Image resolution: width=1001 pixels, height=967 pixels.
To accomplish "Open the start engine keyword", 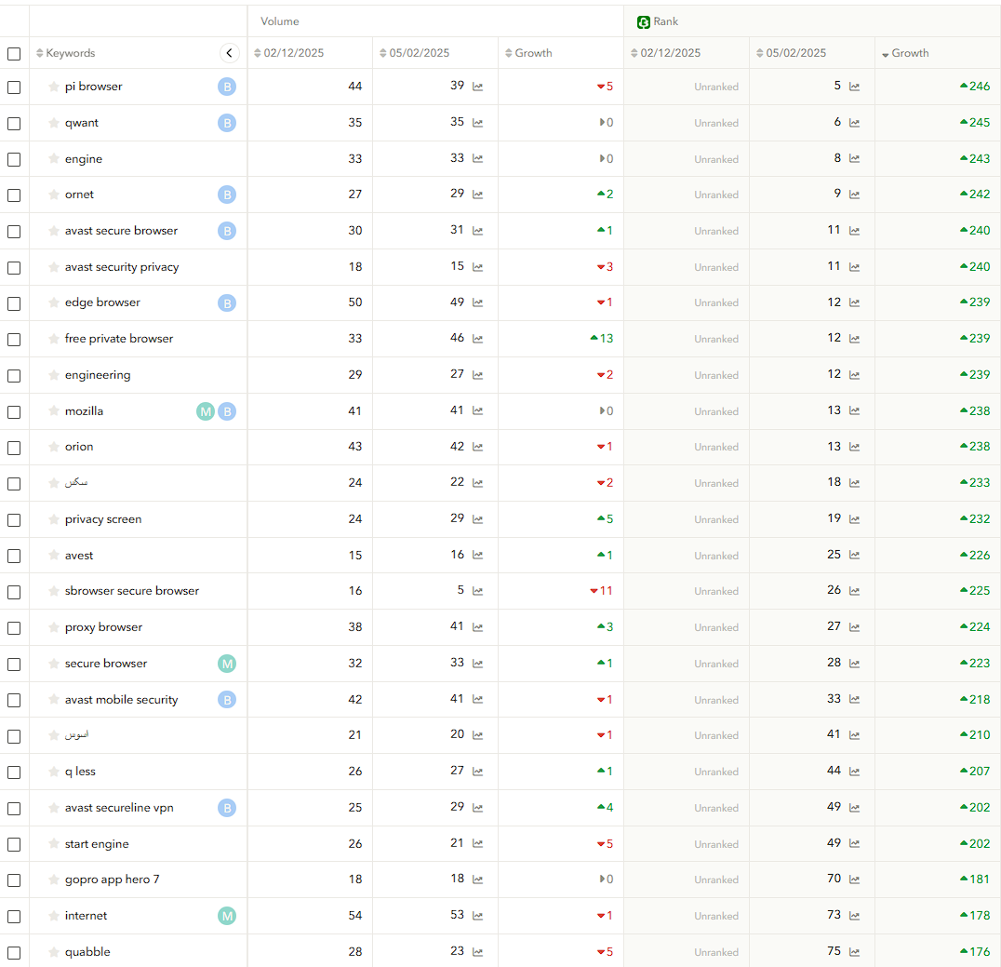I will (97, 844).
